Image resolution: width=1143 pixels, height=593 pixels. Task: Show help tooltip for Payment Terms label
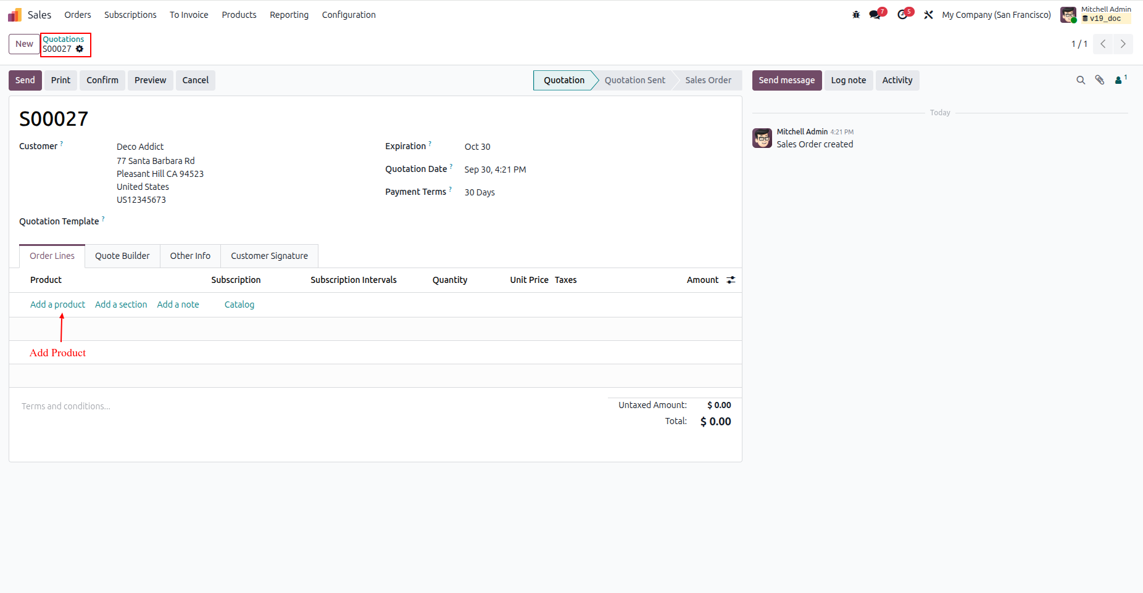point(450,189)
